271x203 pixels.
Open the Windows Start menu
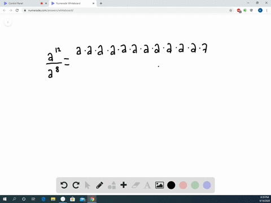pos(5,199)
